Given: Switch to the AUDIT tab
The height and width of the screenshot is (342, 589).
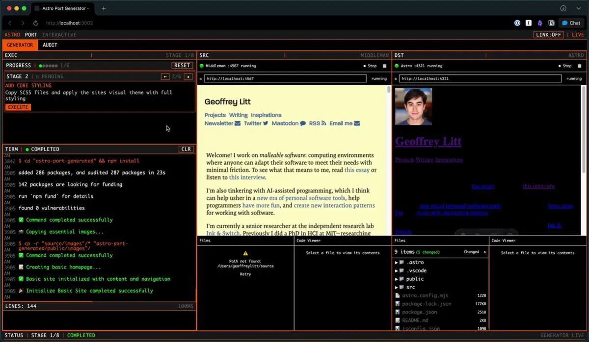Looking at the screenshot, I should click(50, 45).
